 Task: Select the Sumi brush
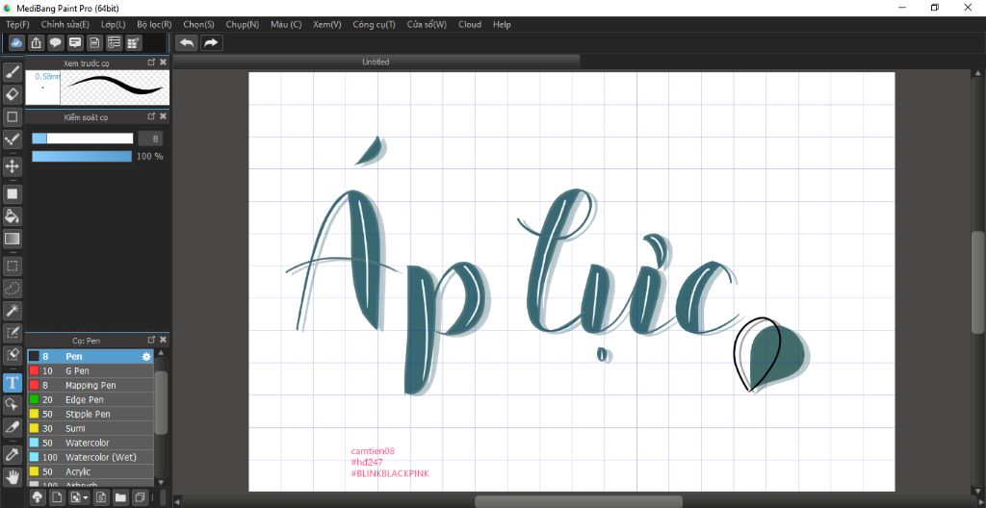[x=91, y=429]
